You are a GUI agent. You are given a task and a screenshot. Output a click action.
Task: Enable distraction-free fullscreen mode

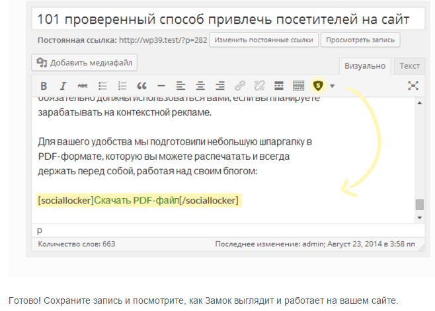[x=413, y=86]
